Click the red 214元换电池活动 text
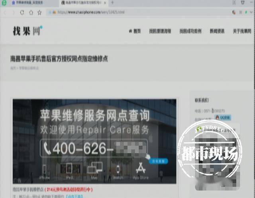Image resolution: width=255 pixels, height=198 pixels. pyautogui.click(x=69, y=190)
